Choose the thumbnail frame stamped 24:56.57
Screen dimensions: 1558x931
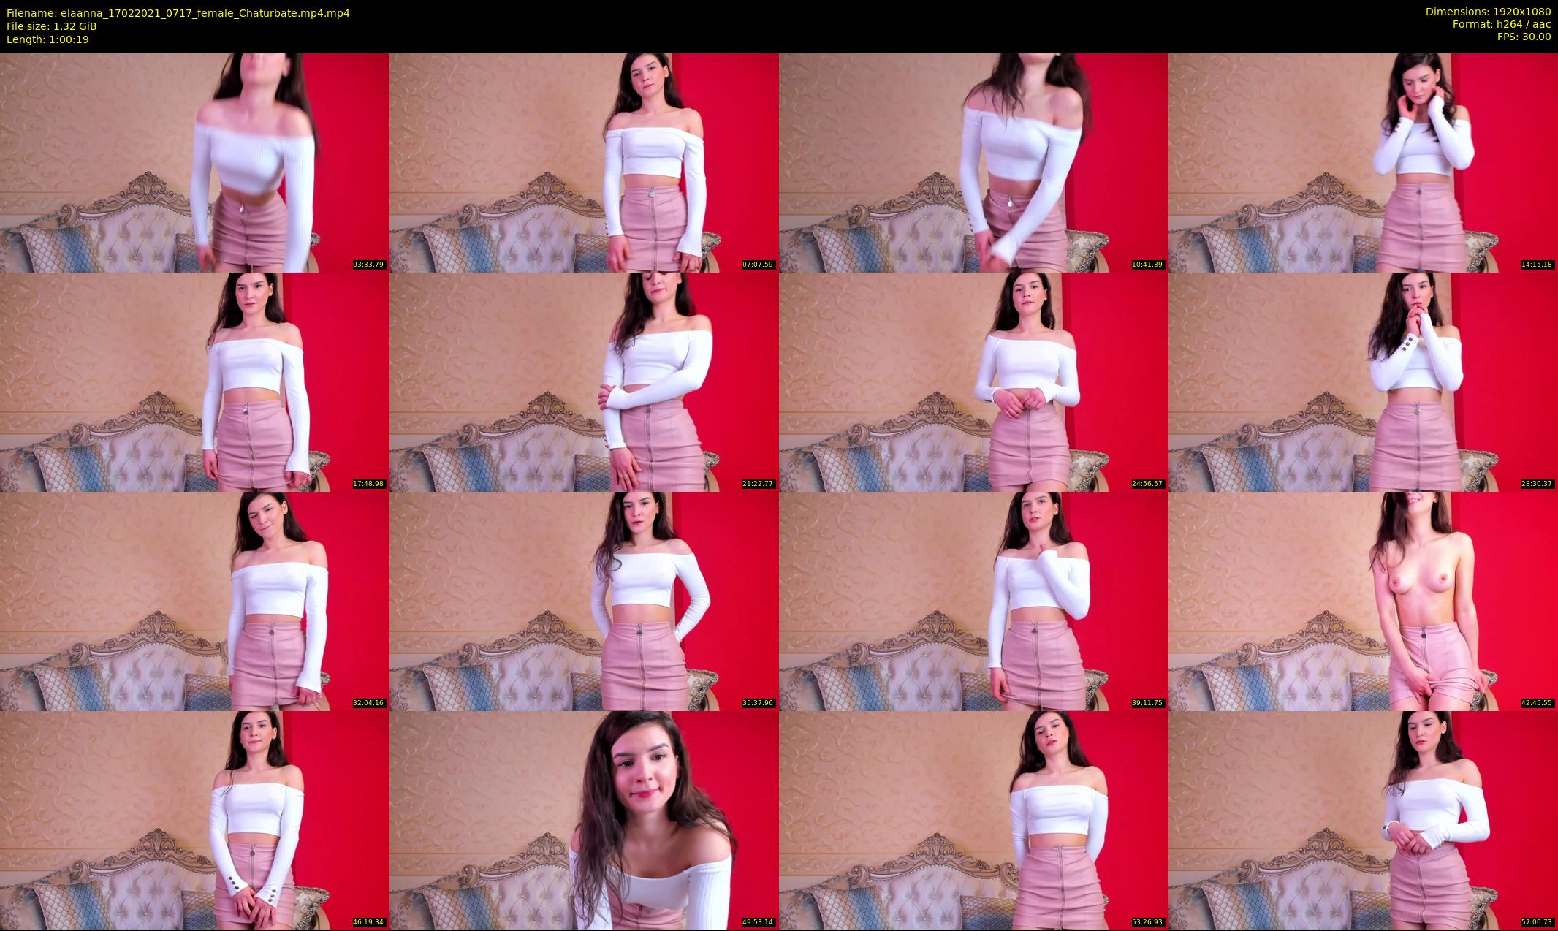click(x=973, y=381)
